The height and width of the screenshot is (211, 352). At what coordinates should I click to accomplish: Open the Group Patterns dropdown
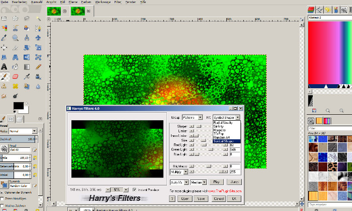point(192,117)
